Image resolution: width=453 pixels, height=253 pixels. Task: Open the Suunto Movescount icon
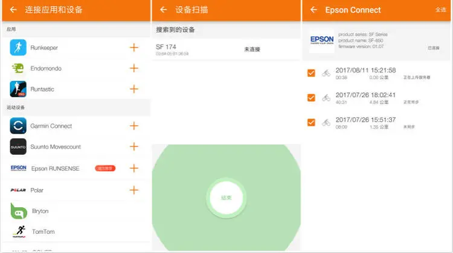(18, 146)
